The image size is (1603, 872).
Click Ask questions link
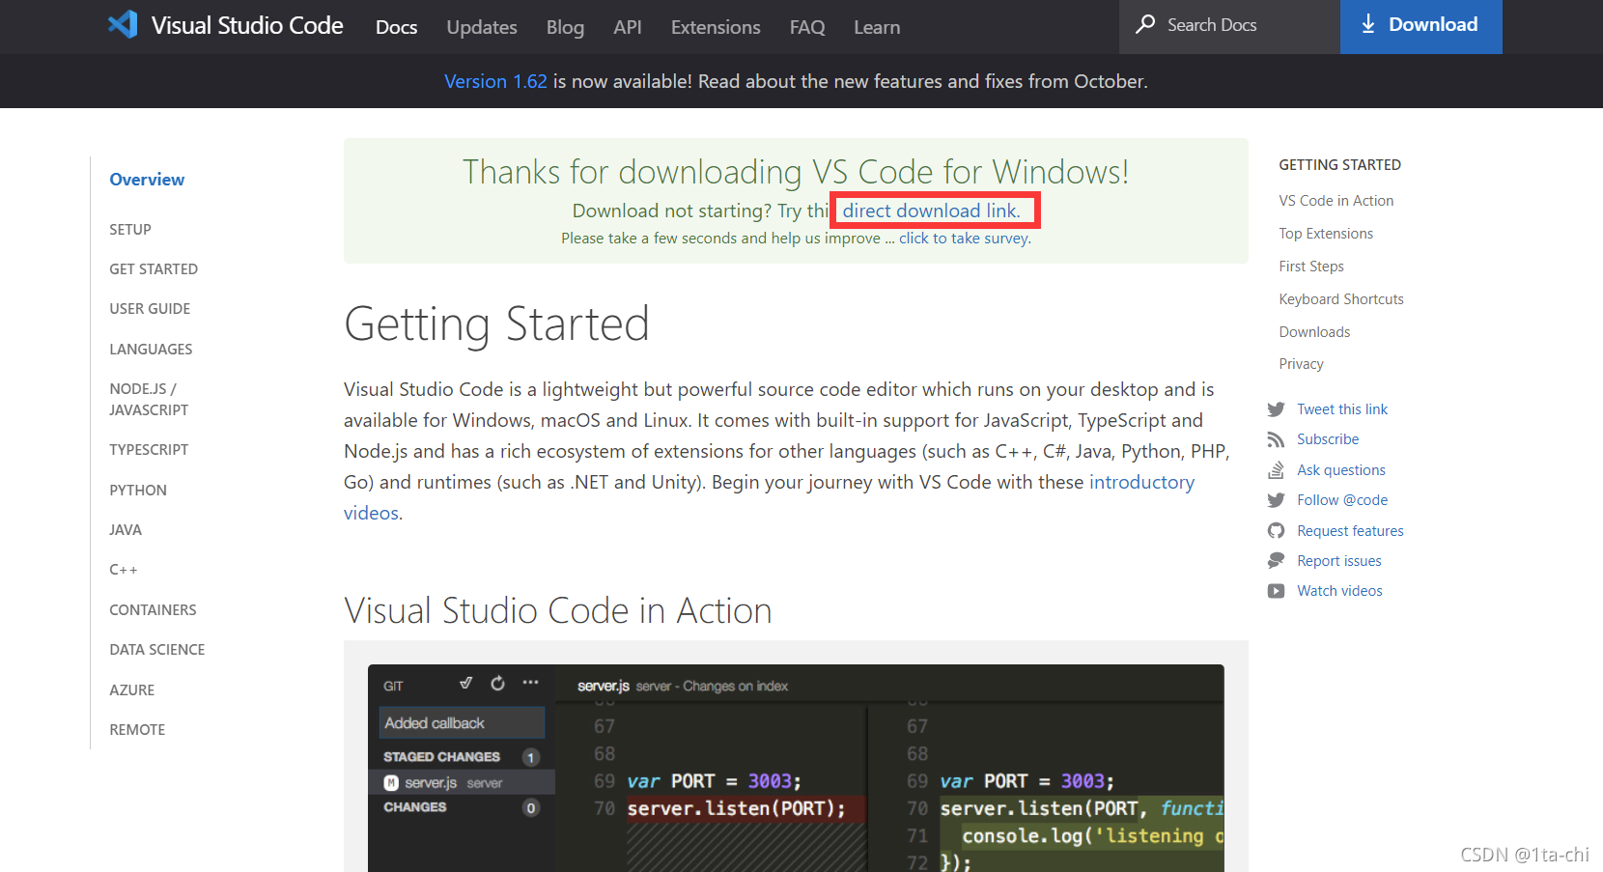(x=1341, y=470)
